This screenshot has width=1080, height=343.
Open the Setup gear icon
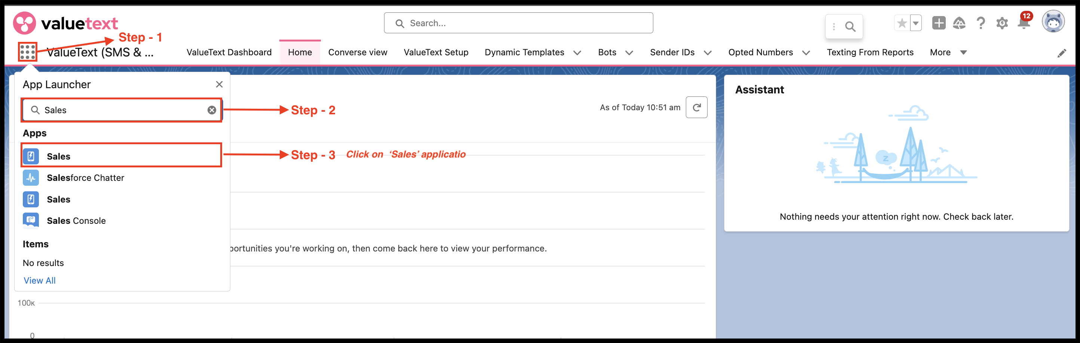pyautogui.click(x=1002, y=23)
